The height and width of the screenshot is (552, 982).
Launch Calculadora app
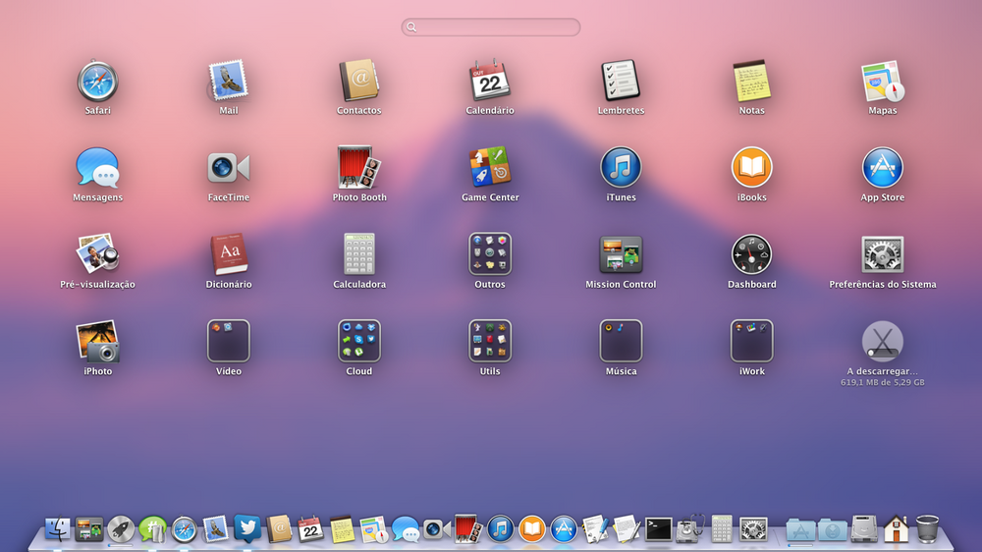[x=359, y=254]
